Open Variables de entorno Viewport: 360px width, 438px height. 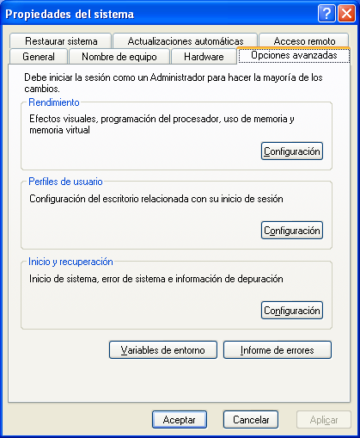point(163,350)
